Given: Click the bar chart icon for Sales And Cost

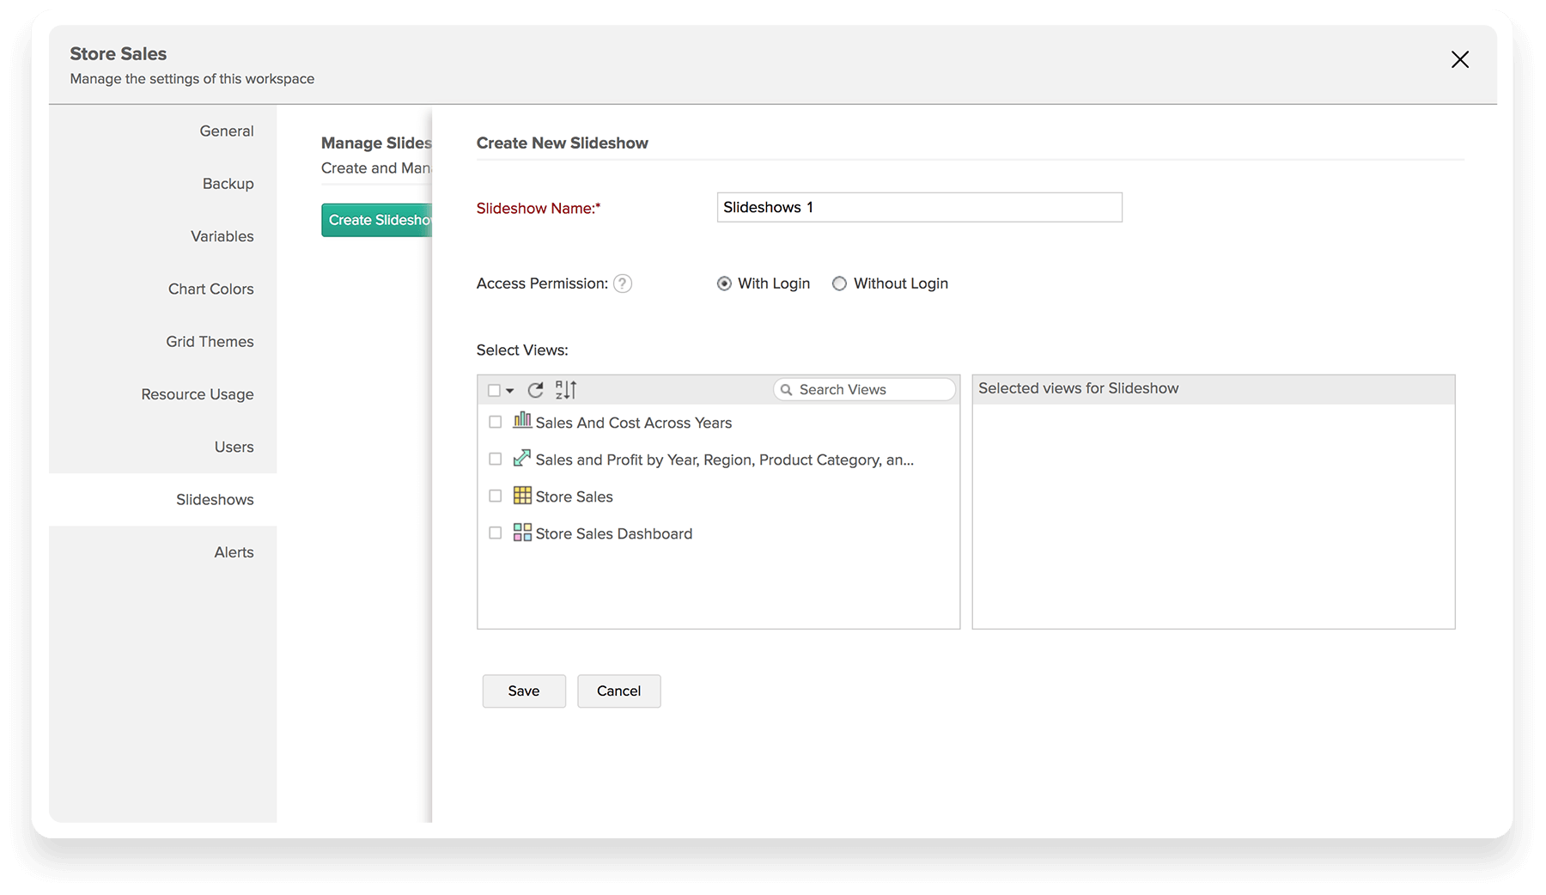Looking at the screenshot, I should (522, 421).
